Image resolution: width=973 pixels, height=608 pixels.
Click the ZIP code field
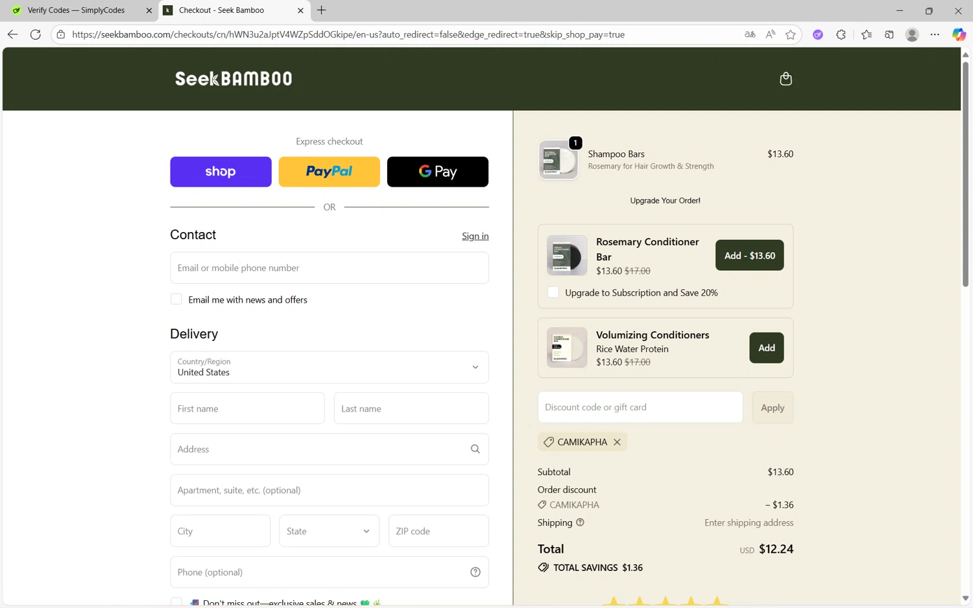coord(438,531)
